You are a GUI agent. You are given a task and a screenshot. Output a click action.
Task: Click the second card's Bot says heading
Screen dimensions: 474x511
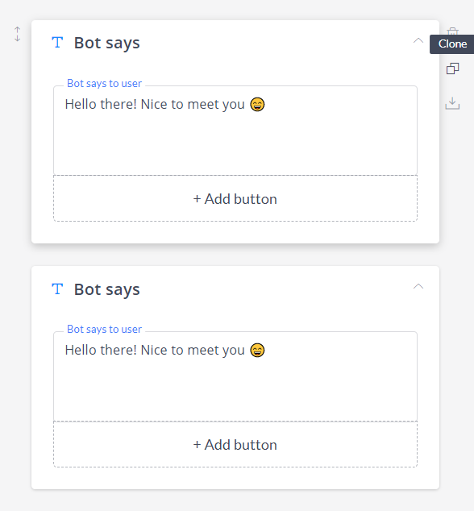(x=107, y=289)
